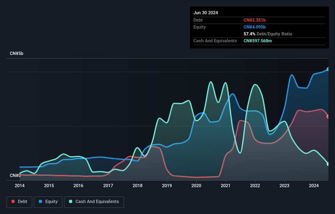Click the CN¥0 y-axis label
This screenshot has width=335, height=214.
pyautogui.click(x=15, y=175)
